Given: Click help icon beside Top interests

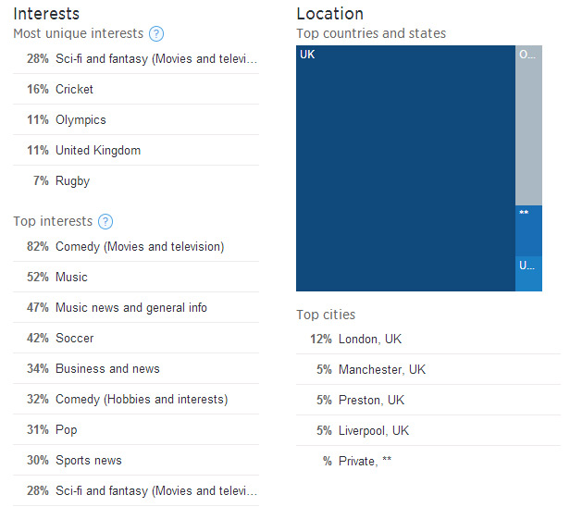Looking at the screenshot, I should pyautogui.click(x=105, y=222).
